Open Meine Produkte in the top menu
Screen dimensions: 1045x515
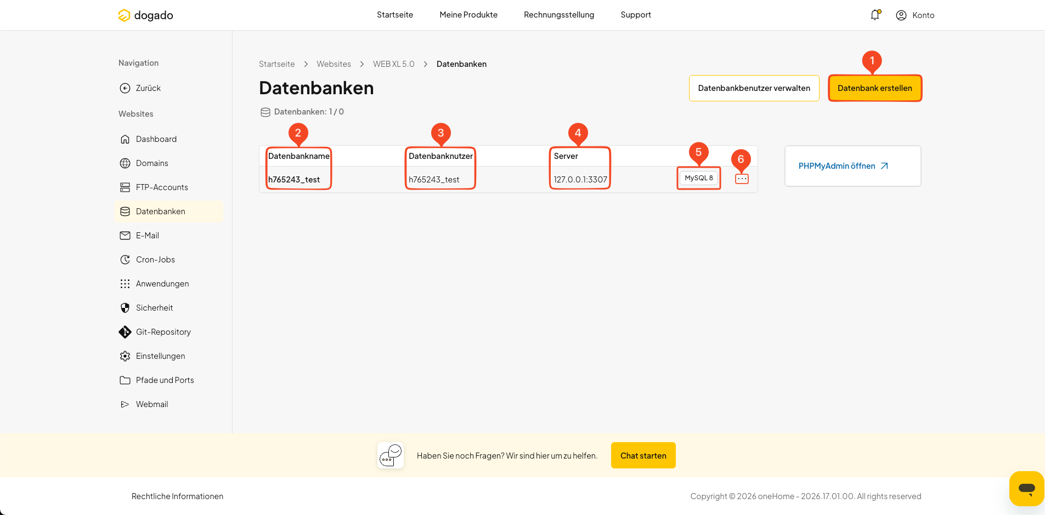468,15
